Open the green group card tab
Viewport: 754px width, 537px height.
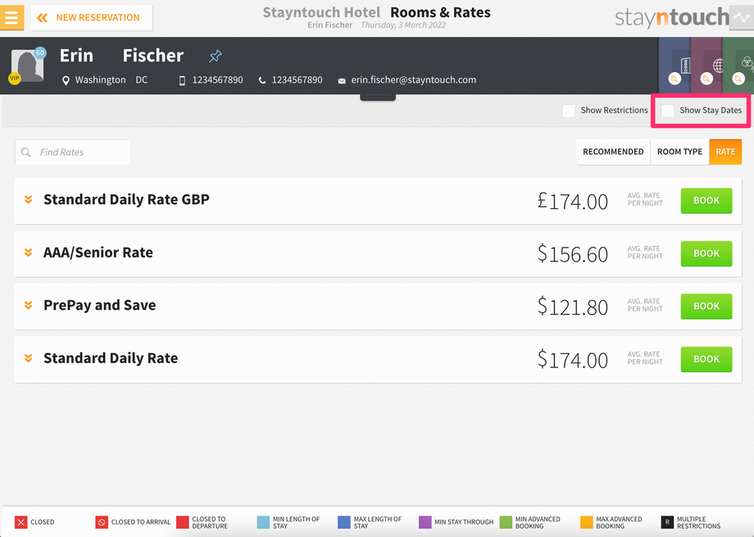[738, 66]
